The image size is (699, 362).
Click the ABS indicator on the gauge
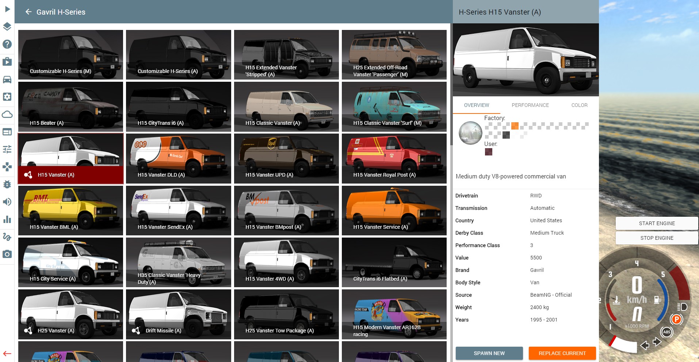point(666,332)
